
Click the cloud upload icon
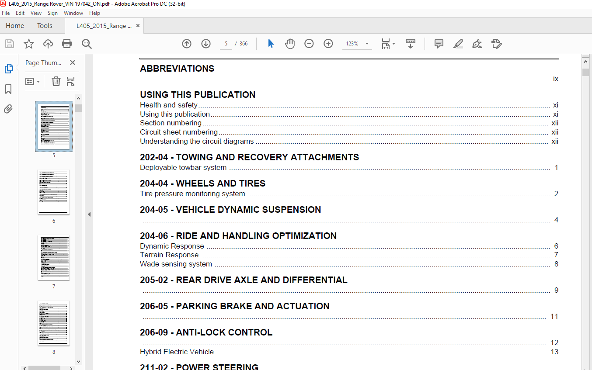tap(48, 44)
